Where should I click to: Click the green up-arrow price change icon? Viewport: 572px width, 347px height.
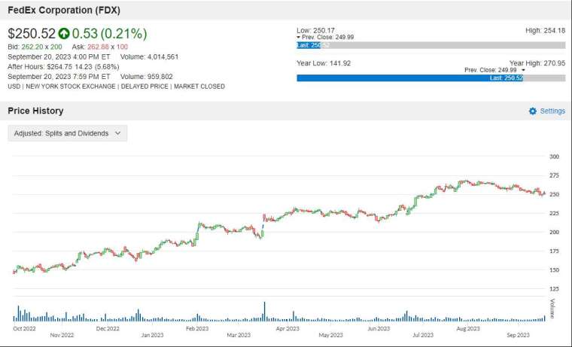pyautogui.click(x=63, y=34)
